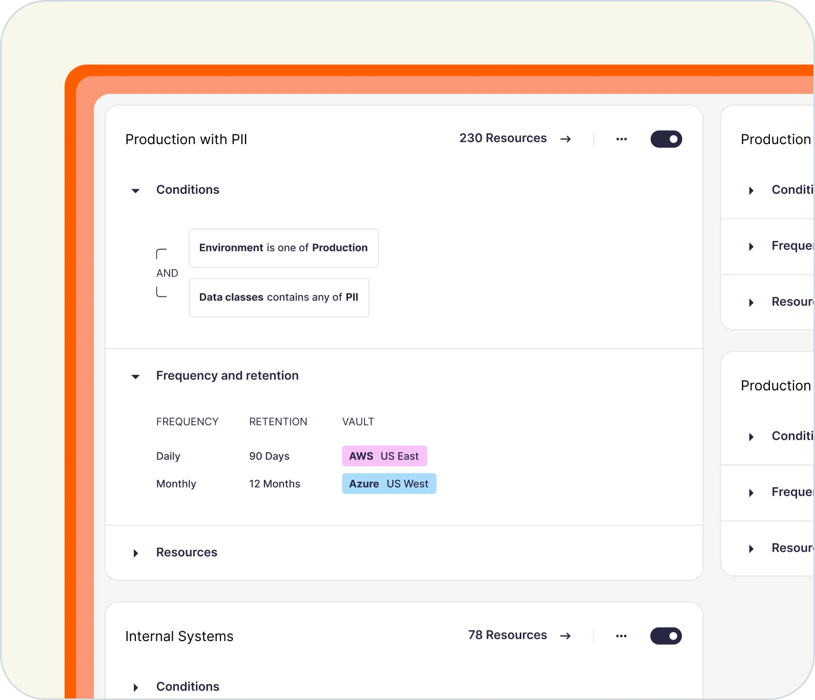Open arrow next to 78 Resources
Viewport: 815px width, 700px height.
(x=565, y=636)
